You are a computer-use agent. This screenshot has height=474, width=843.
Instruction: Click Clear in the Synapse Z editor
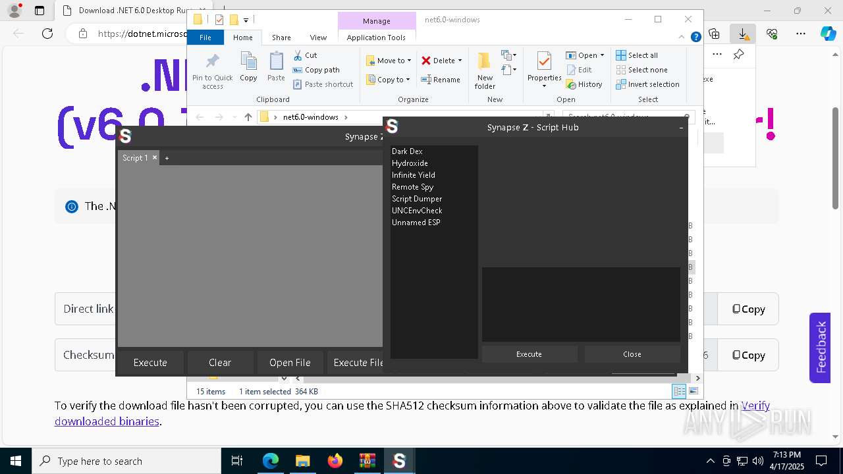click(220, 363)
